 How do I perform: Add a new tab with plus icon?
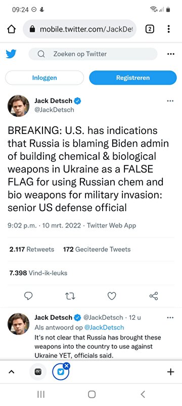[x=171, y=372]
